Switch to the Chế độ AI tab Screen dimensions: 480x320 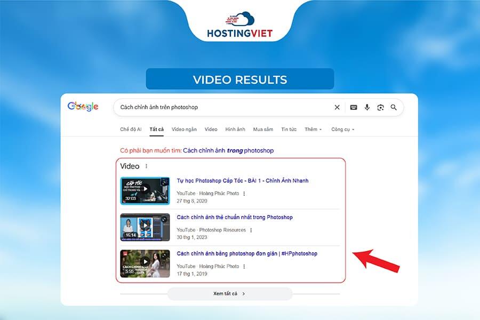coord(132,129)
